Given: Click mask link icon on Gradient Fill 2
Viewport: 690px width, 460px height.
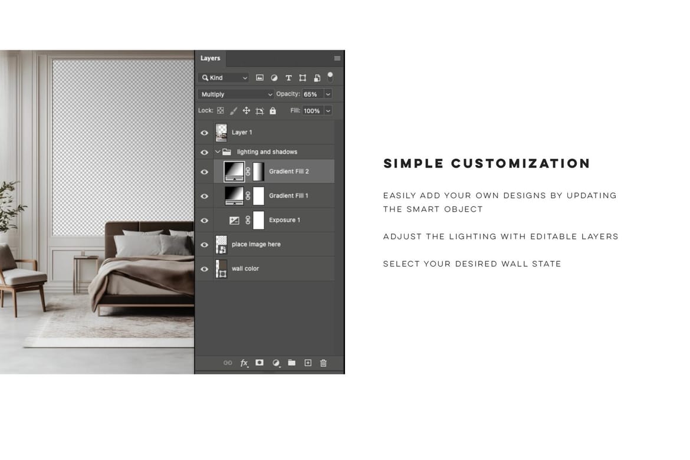Looking at the screenshot, I should [248, 171].
